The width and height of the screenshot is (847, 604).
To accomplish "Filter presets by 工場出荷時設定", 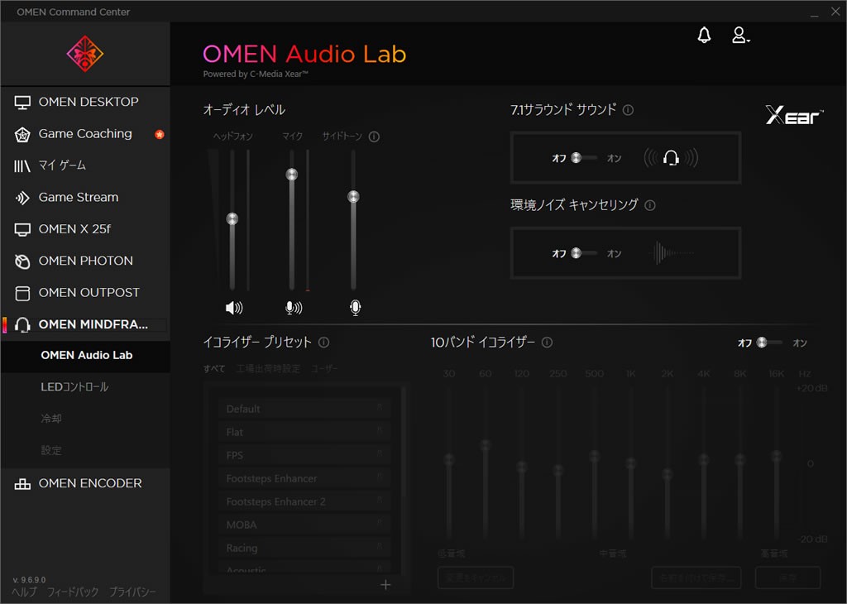I will 268,368.
